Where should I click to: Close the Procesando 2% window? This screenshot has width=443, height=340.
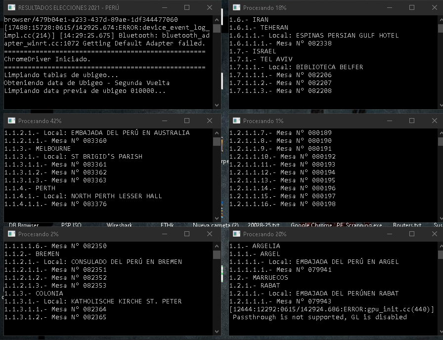tap(209, 234)
